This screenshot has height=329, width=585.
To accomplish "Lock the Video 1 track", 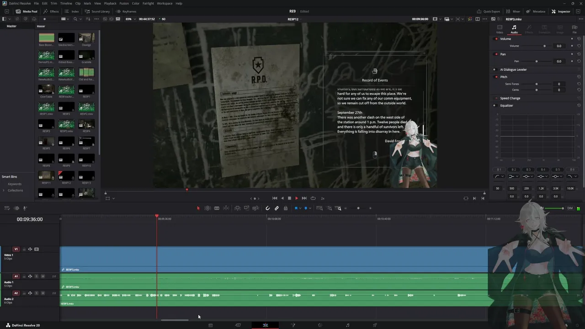I will 24,249.
